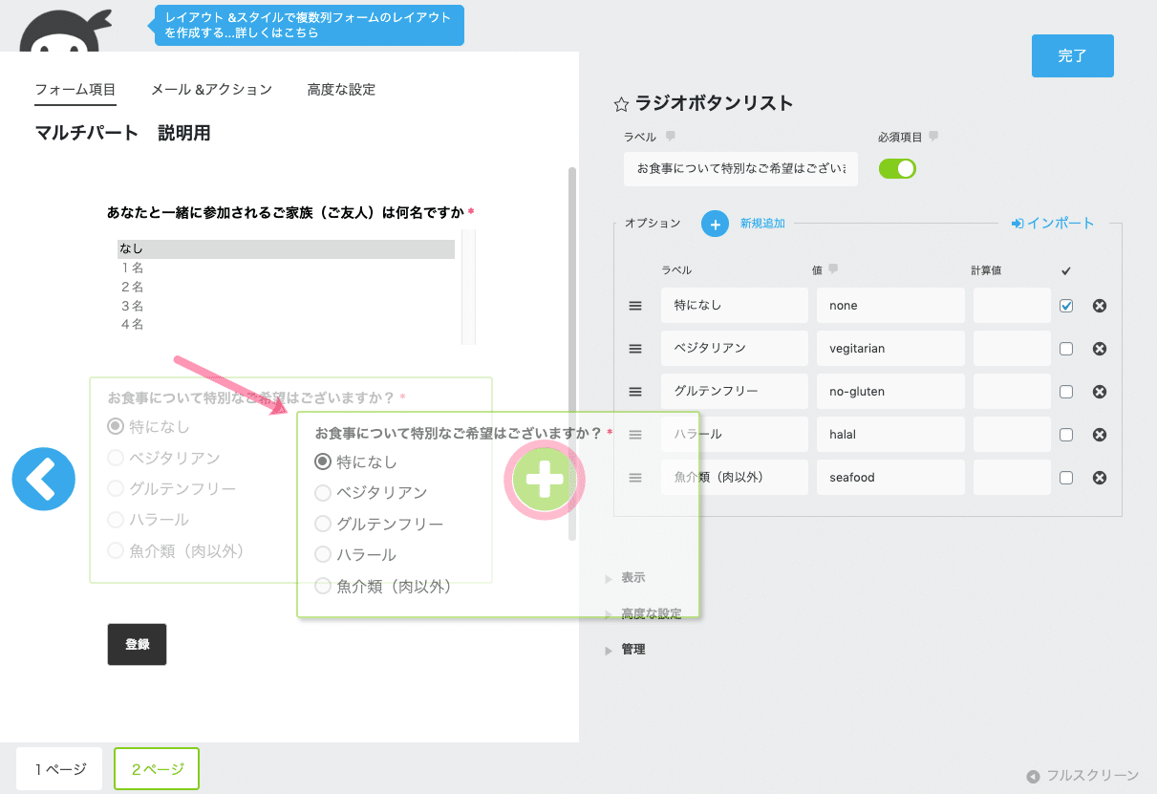Expand the 表示 settings section
Viewport: 1157px width, 794px height.
(632, 578)
